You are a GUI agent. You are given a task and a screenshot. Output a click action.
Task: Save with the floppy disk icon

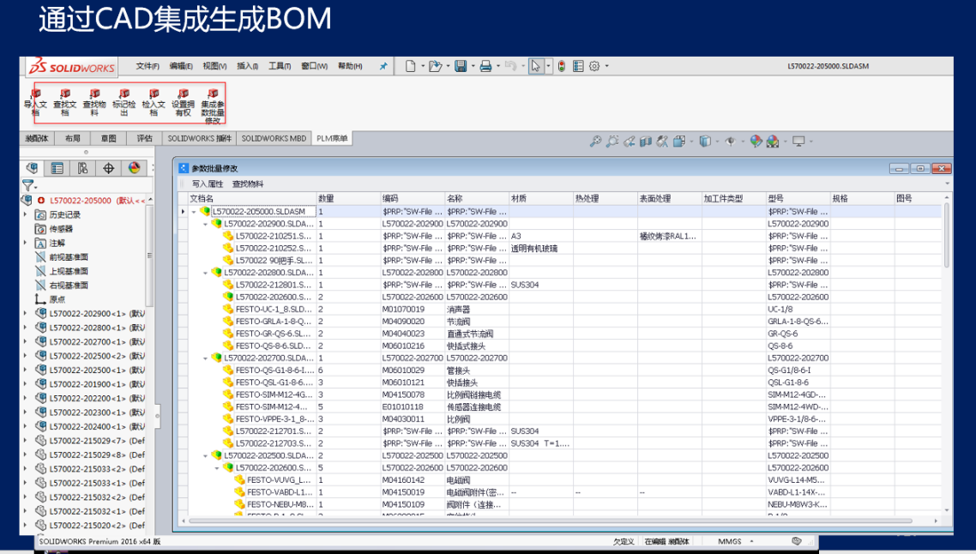pyautogui.click(x=461, y=66)
